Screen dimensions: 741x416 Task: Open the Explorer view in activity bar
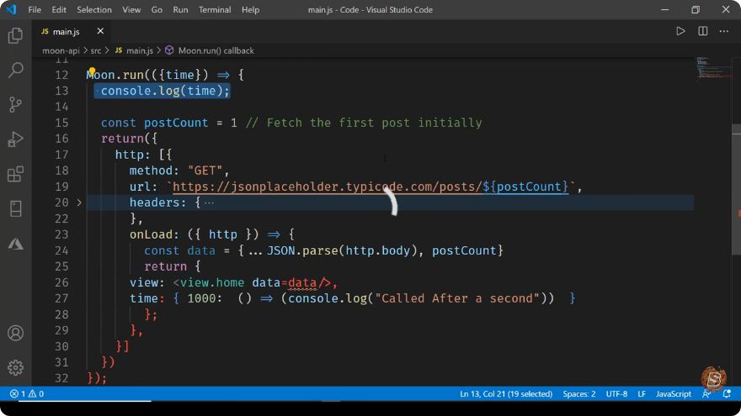15,36
